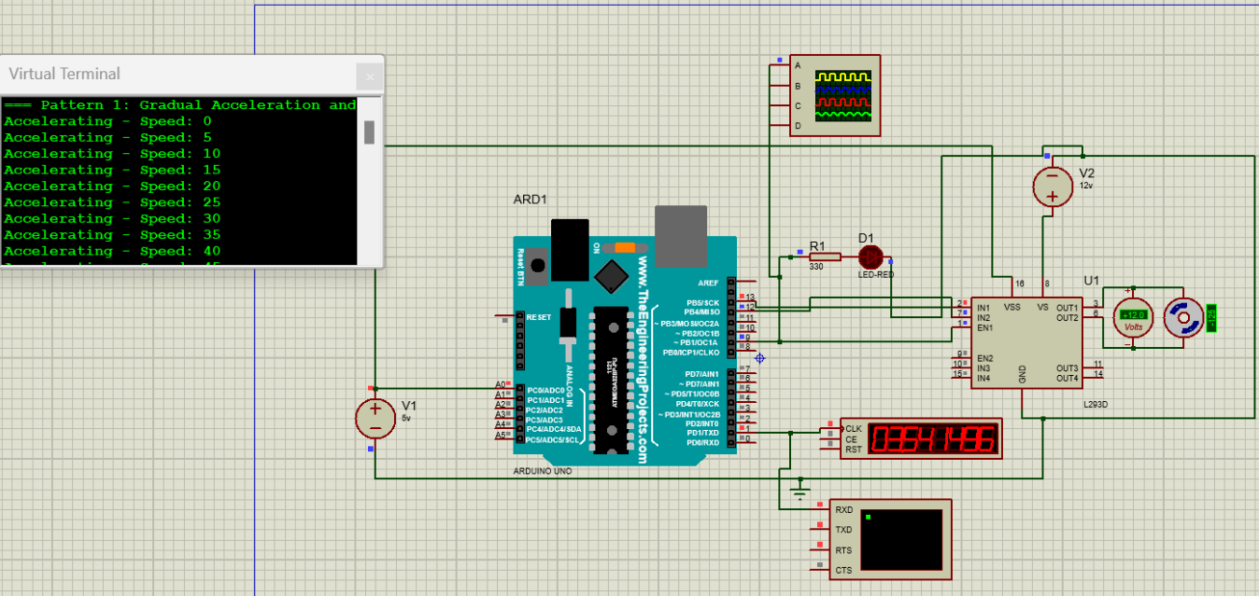Click the counter CLK pin label
Viewport: 1259px width, 596px height.
[854, 429]
